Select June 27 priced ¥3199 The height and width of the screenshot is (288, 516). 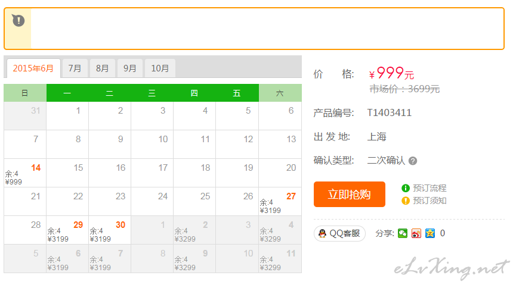(x=280, y=202)
